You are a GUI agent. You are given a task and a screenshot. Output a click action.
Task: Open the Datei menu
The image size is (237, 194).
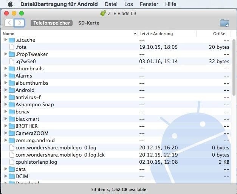pyautogui.click(x=111, y=4)
